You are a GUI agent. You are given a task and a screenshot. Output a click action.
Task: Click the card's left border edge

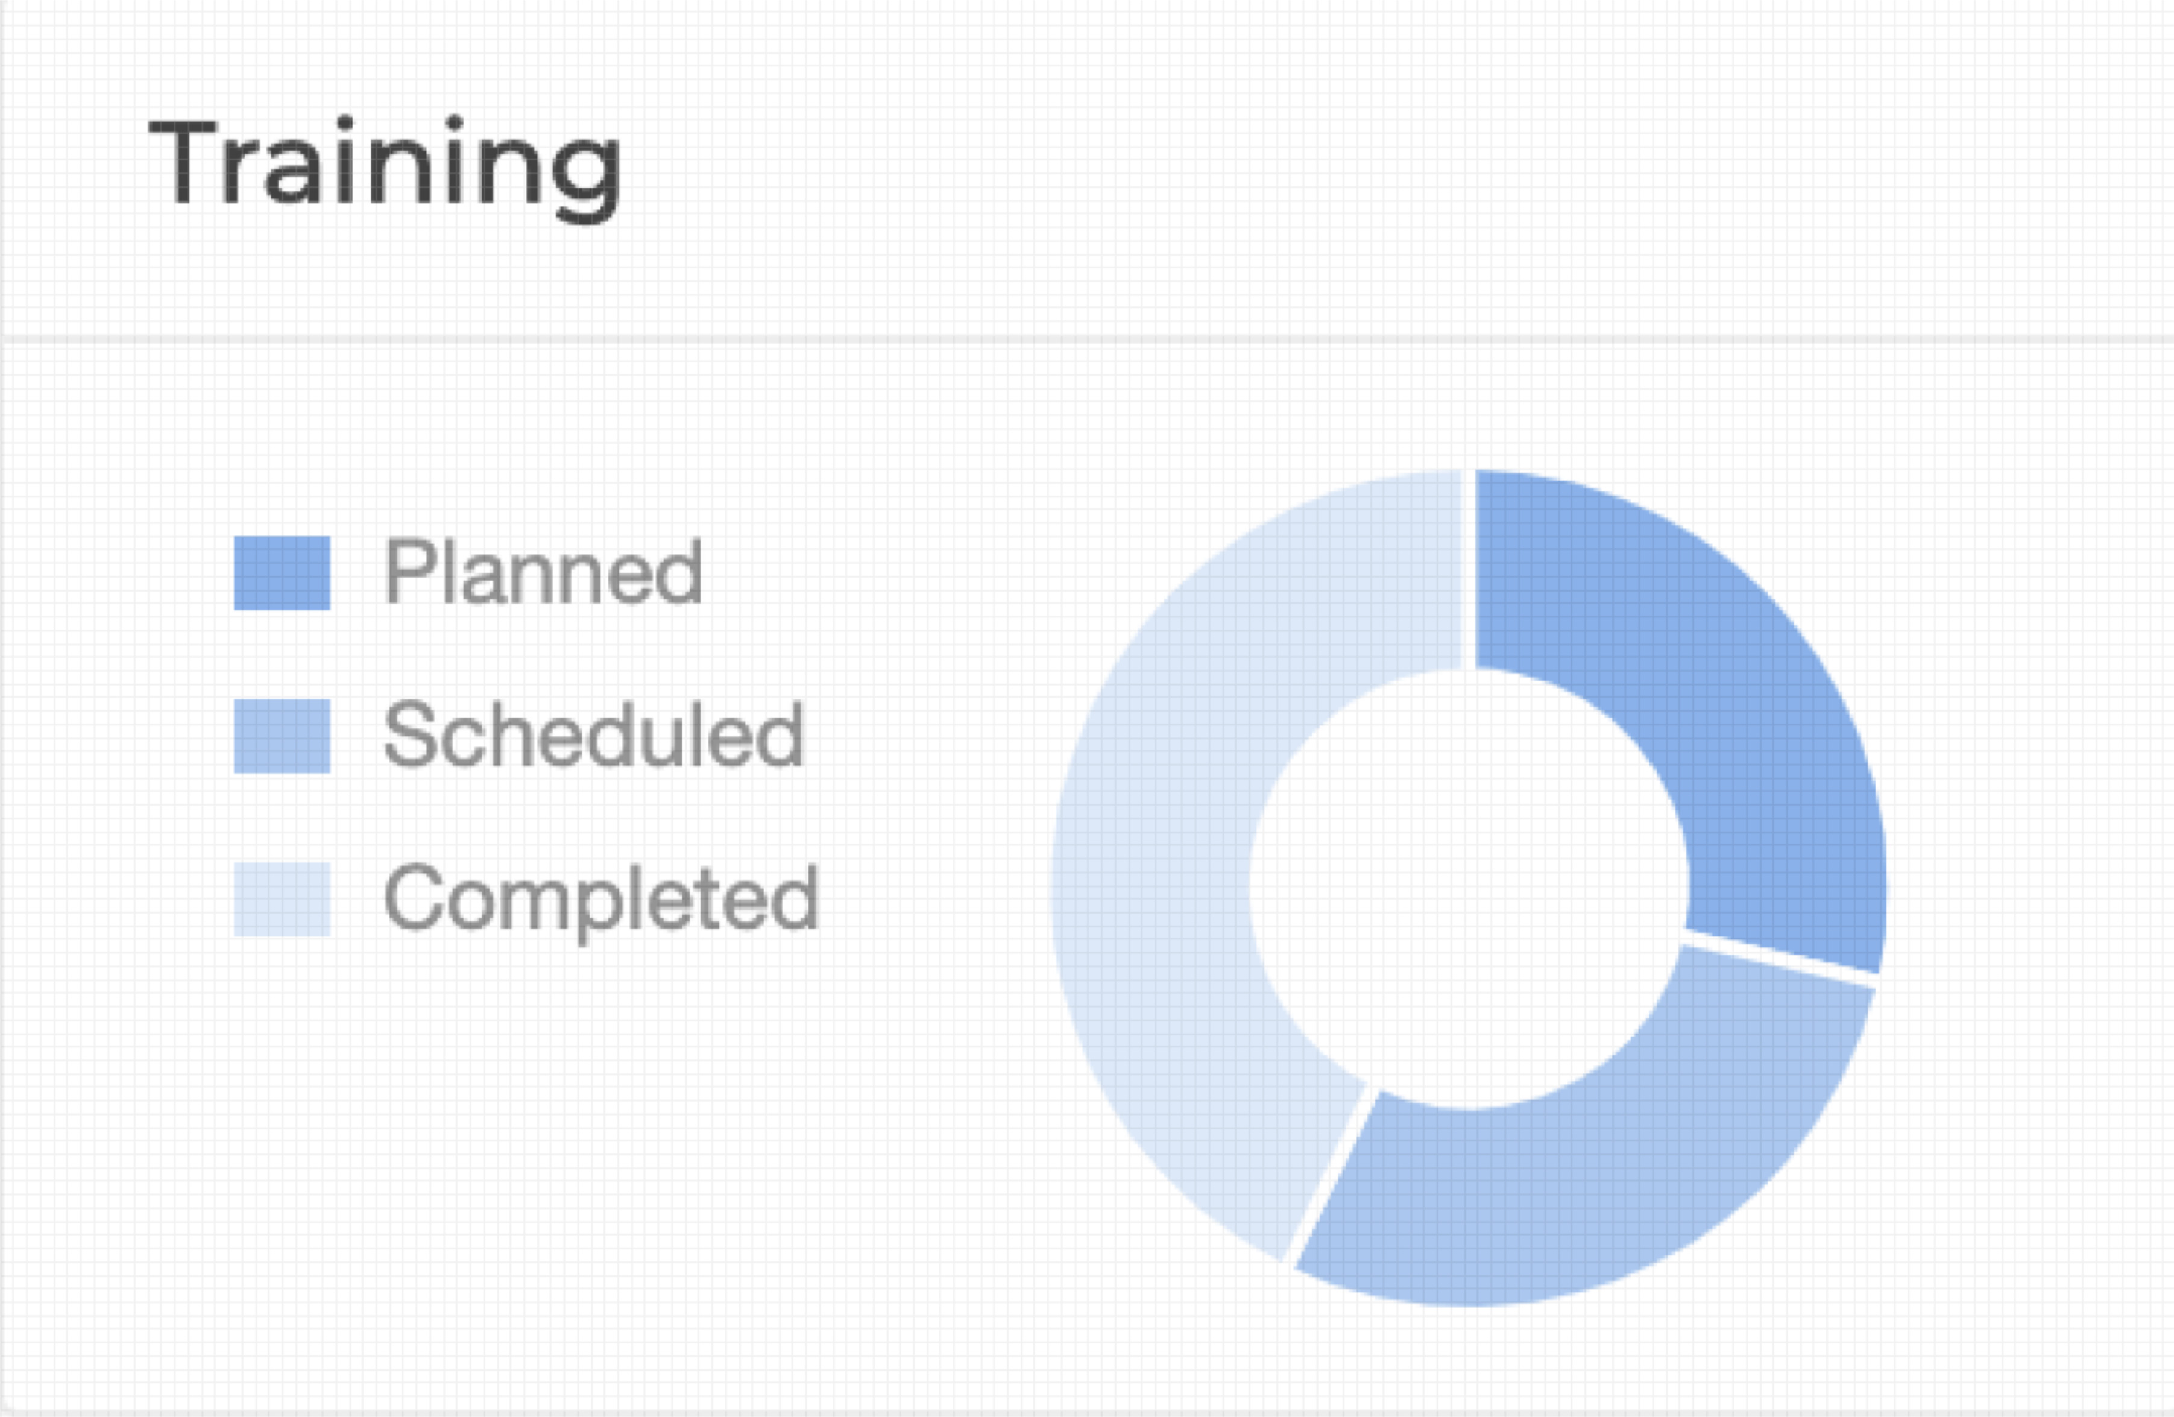coord(3,708)
